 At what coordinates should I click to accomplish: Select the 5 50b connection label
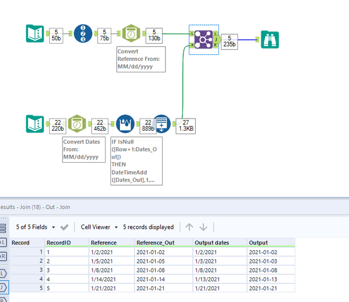[x=56, y=35]
